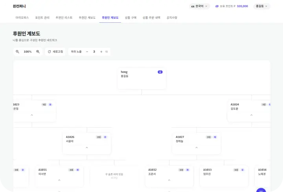Select the A1031 node card

(x=59, y=176)
